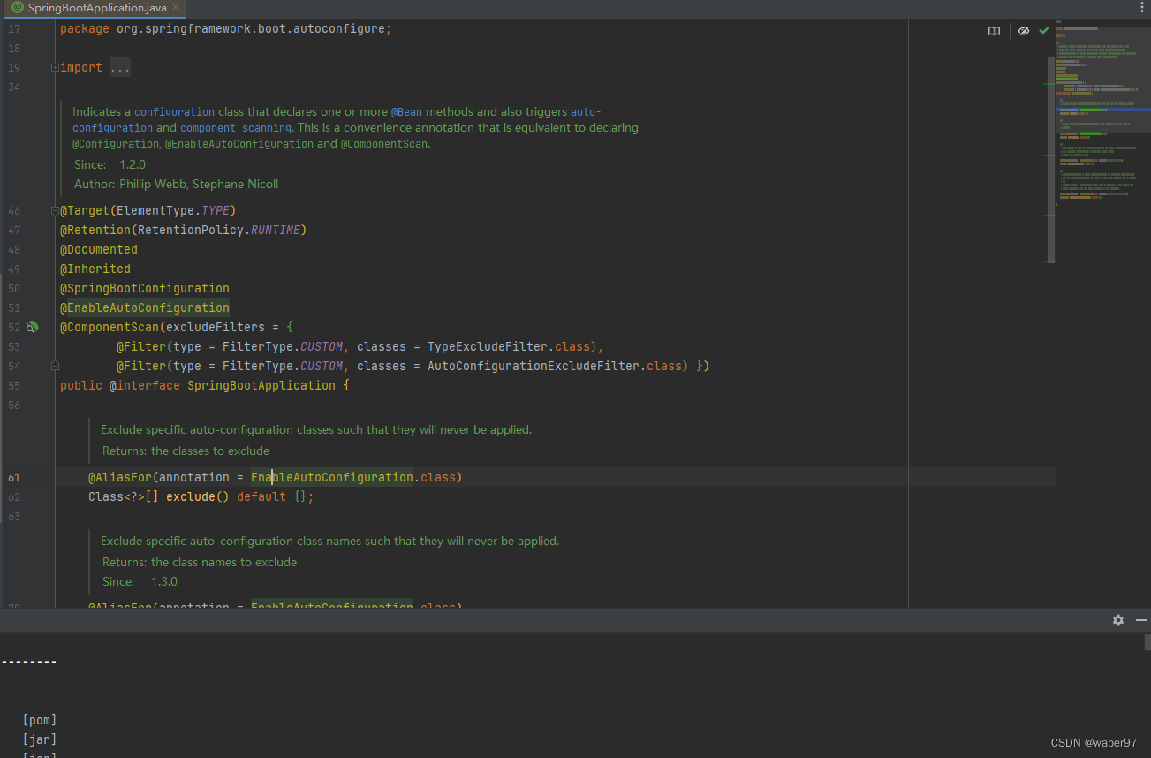The image size is (1151, 758).
Task: Click @Inherited annotation on line 49
Action: click(95, 269)
